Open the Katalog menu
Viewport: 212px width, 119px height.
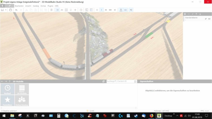36,6
